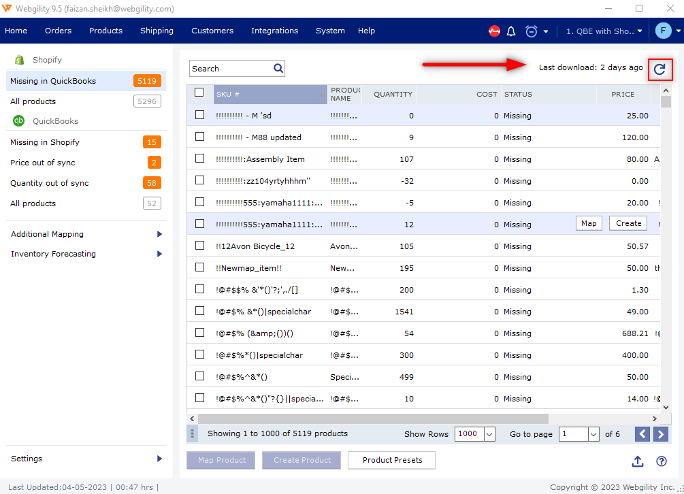The image size is (684, 494).
Task: Check the !@#$%^&*() row checkbox
Action: [200, 376]
